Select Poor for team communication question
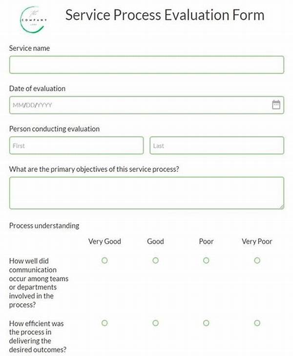This screenshot has width=293, height=356. pos(206,261)
